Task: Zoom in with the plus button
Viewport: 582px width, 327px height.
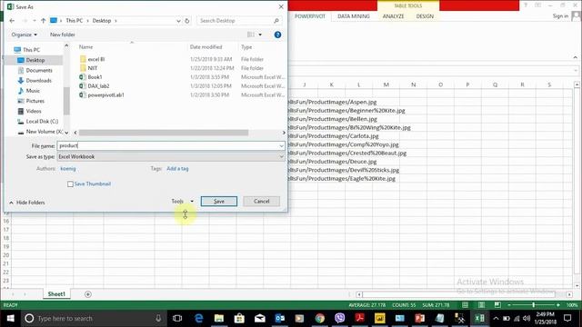Action: (557, 305)
